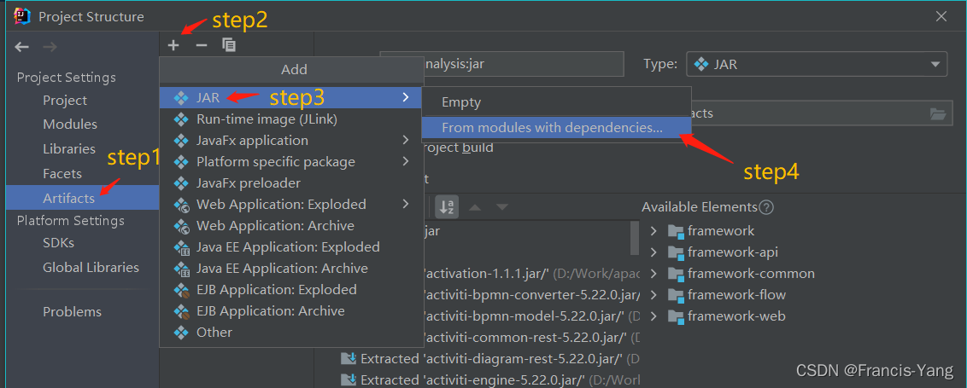Go back with the left arrow
967x388 pixels.
pos(22,47)
